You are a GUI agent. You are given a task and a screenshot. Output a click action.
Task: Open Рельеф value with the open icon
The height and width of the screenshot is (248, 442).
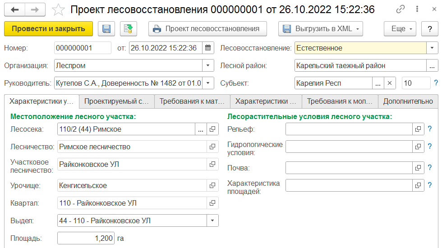pyautogui.click(x=419, y=129)
